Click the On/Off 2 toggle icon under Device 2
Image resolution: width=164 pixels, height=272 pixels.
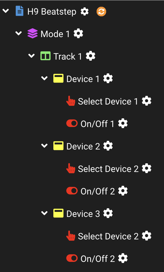pos(72,191)
